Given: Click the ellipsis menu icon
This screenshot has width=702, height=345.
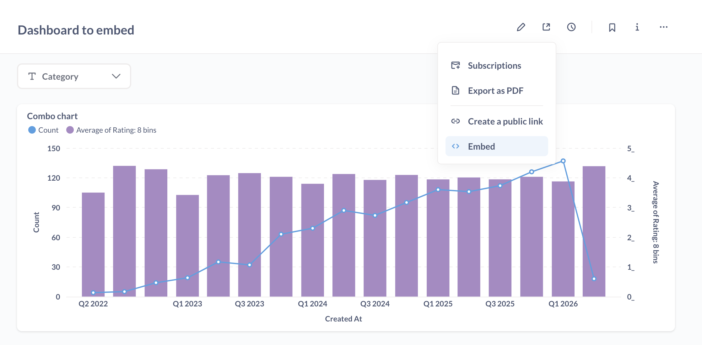Looking at the screenshot, I should click(663, 27).
